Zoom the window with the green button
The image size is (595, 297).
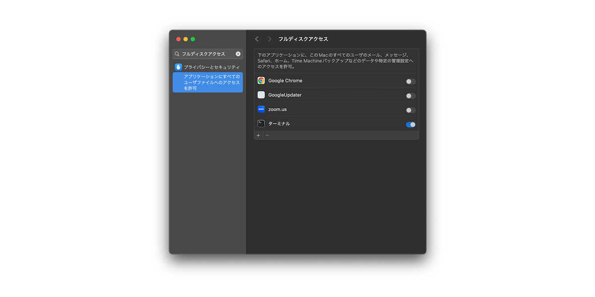coord(193,39)
